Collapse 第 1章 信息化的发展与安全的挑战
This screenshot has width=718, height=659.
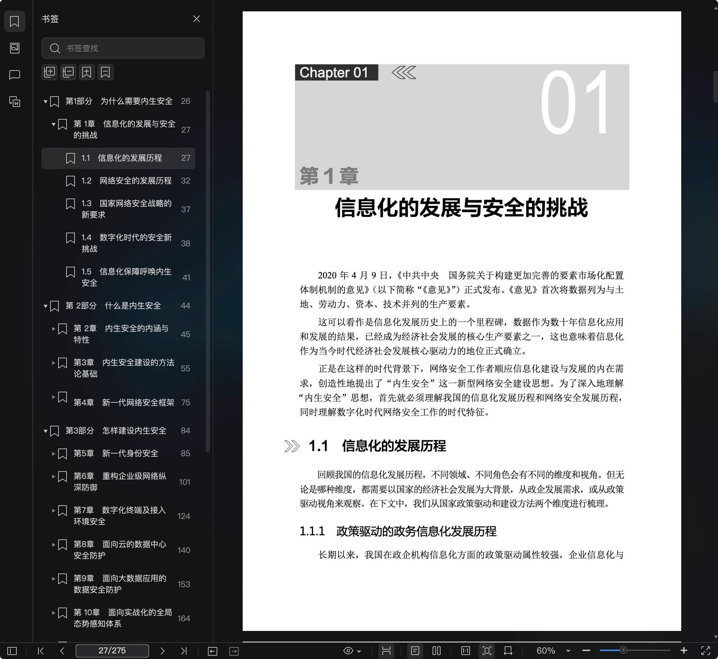click(x=53, y=124)
